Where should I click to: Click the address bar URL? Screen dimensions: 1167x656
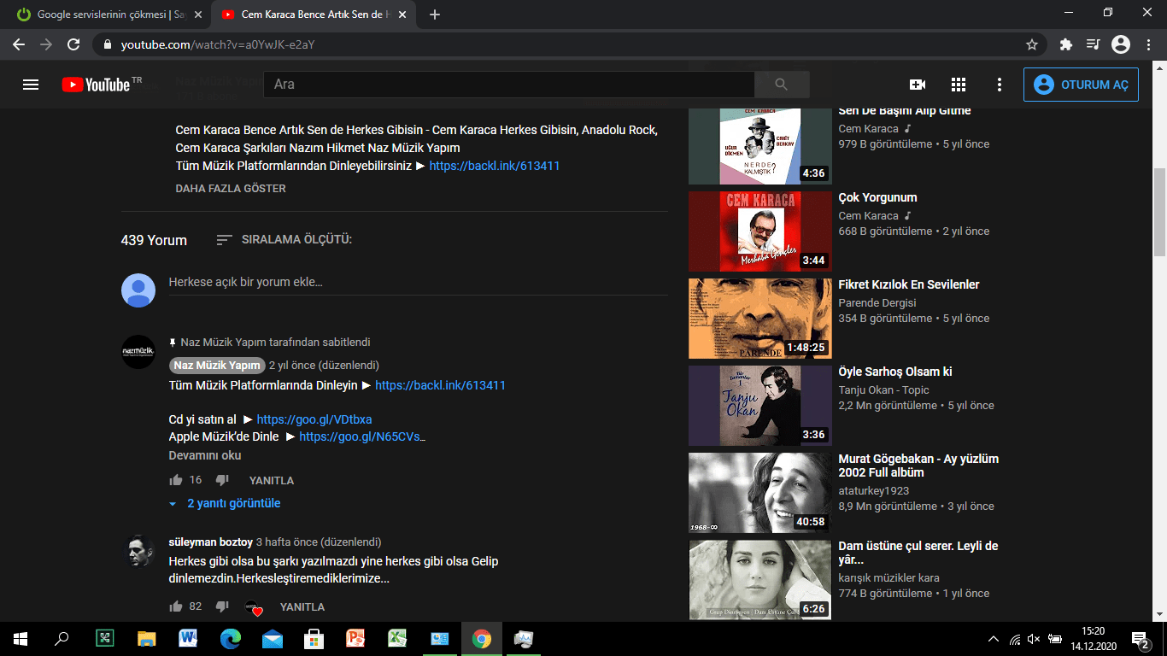click(x=218, y=44)
